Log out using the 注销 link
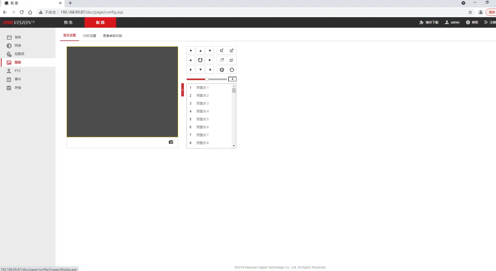Image resolution: width=496 pixels, height=271 pixels. pyautogui.click(x=490, y=22)
